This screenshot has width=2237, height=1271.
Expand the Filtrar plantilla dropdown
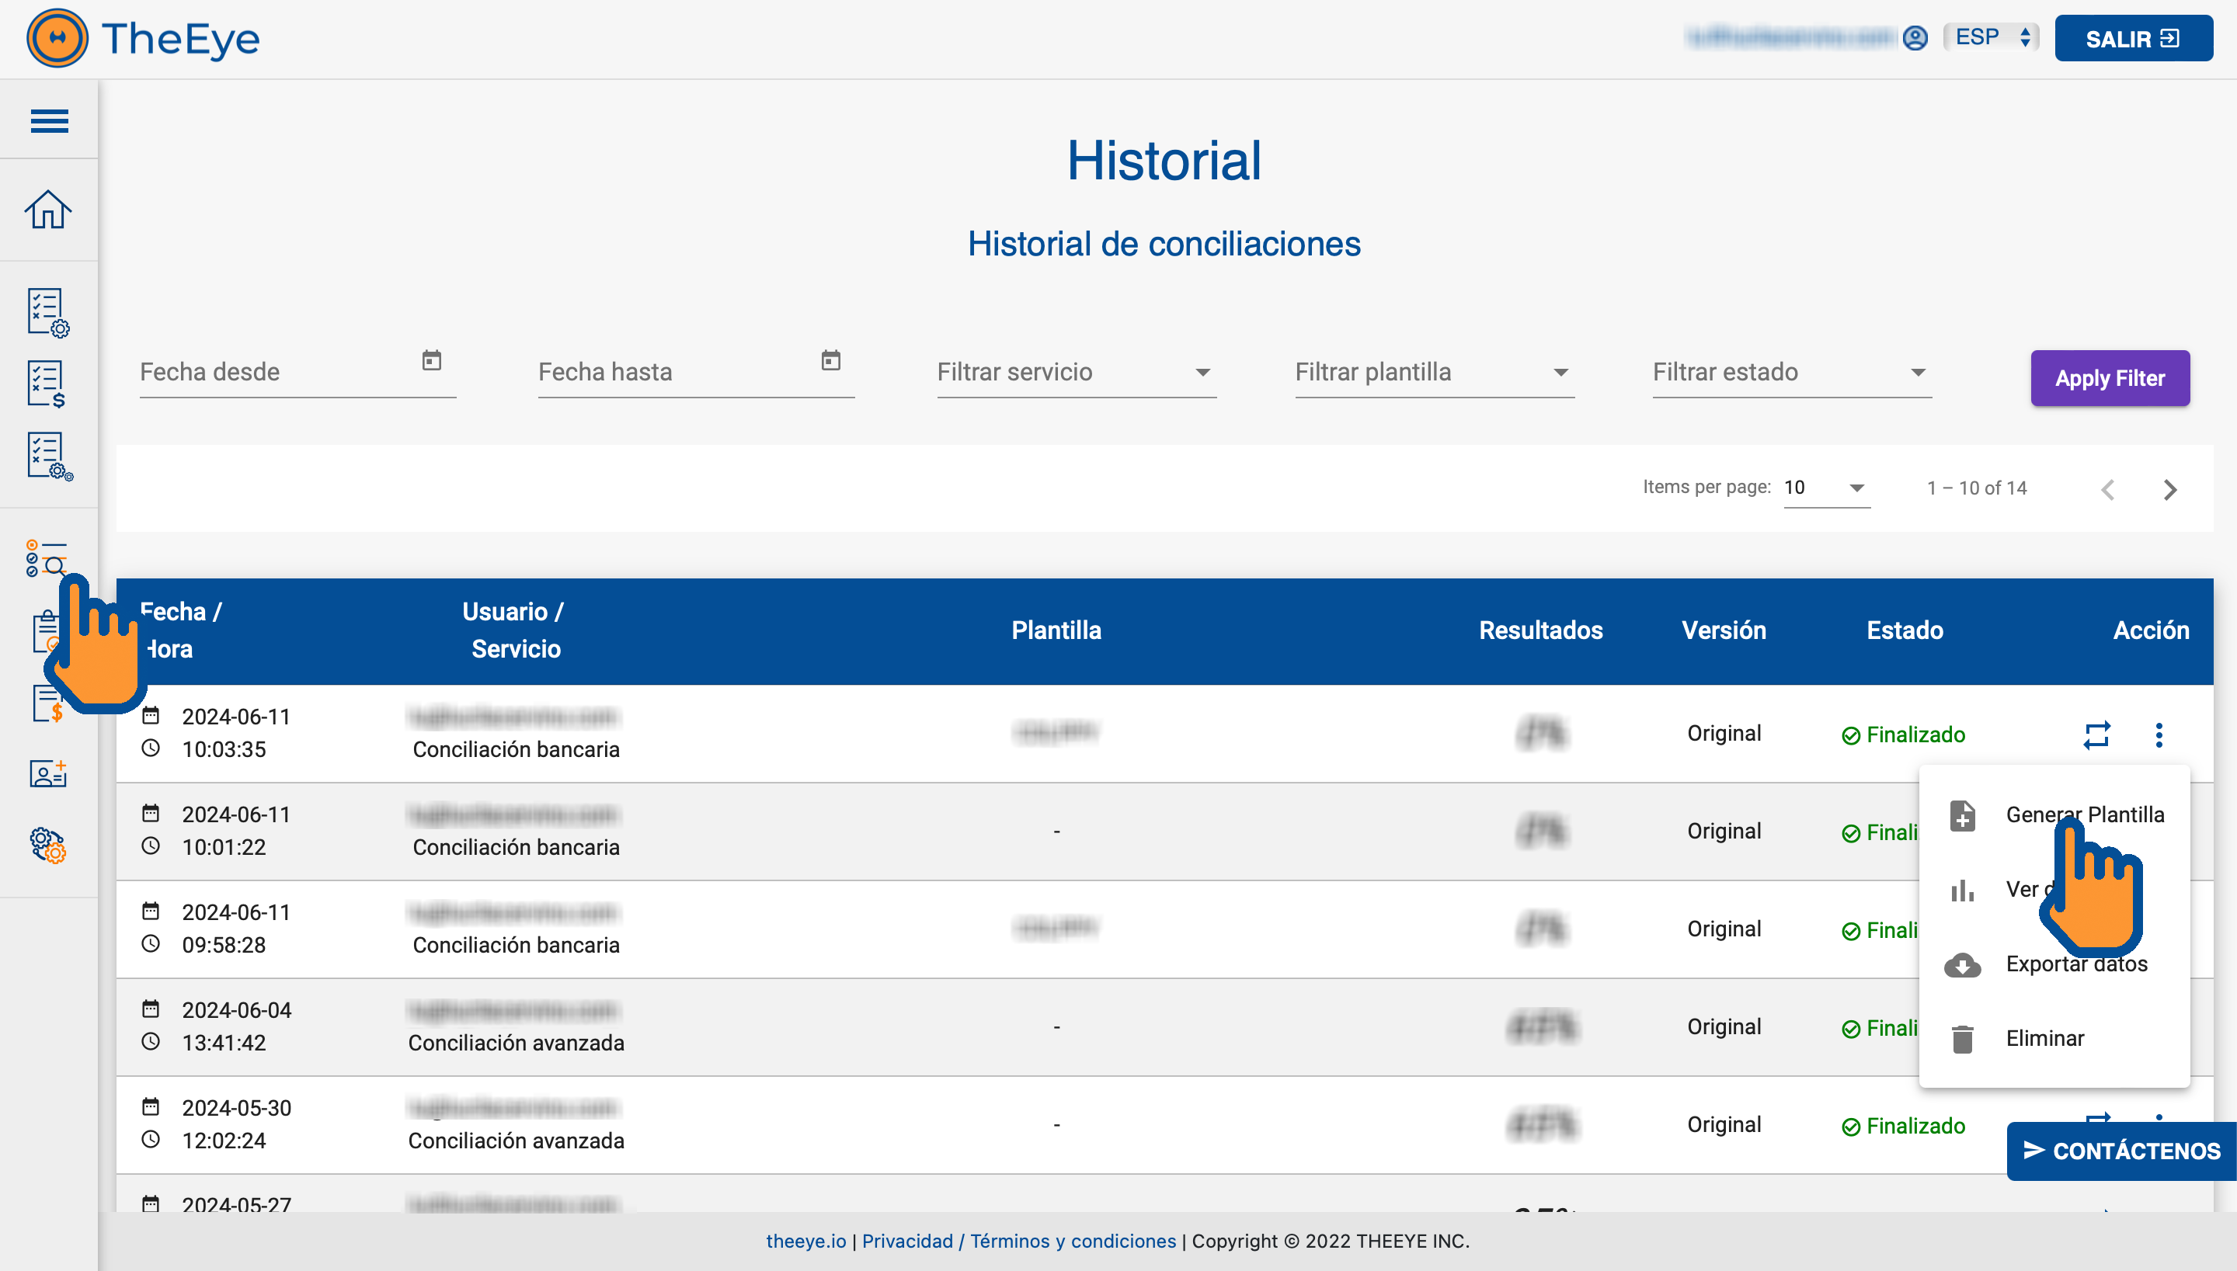point(1434,373)
